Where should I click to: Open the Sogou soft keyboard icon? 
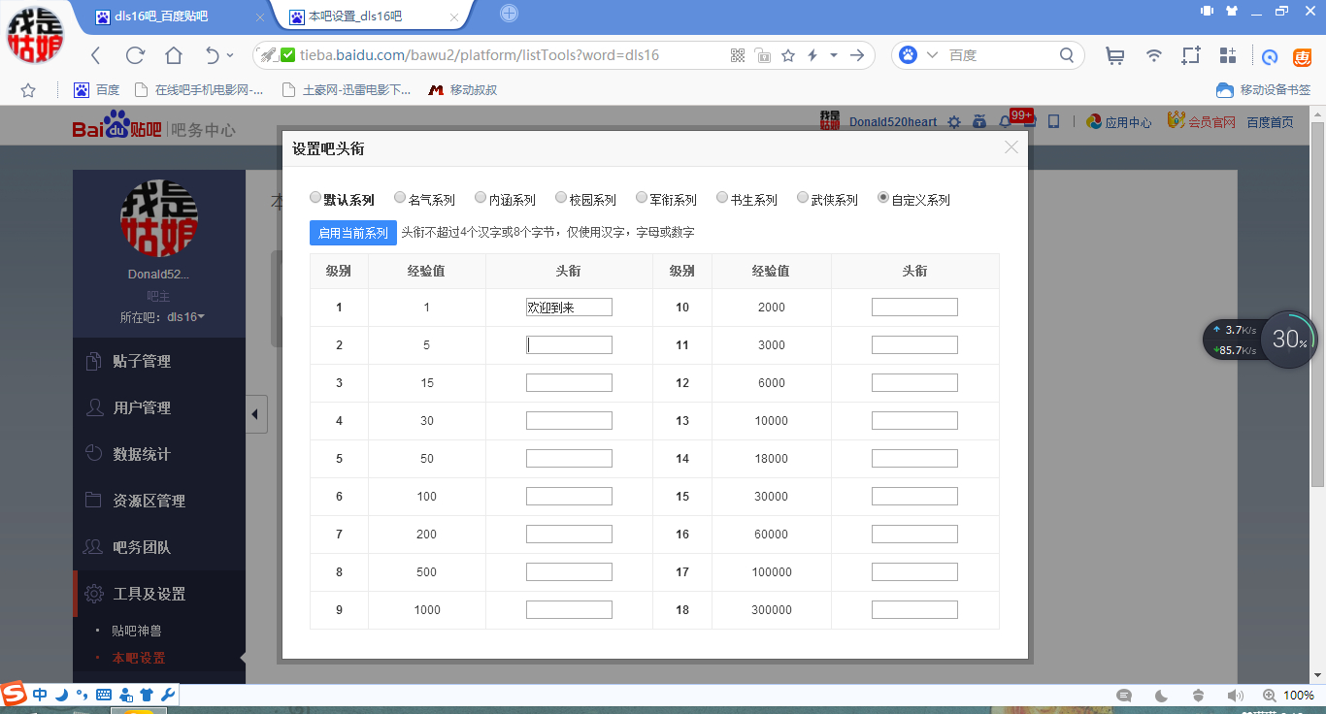tap(104, 695)
